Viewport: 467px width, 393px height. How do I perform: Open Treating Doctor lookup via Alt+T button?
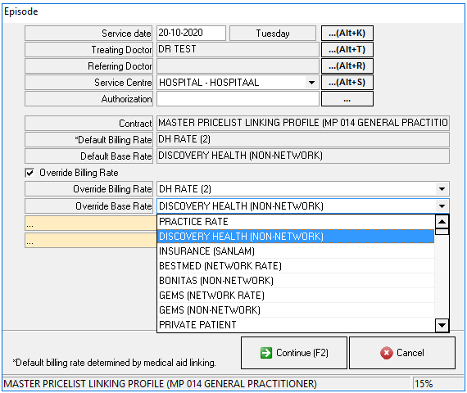[347, 49]
